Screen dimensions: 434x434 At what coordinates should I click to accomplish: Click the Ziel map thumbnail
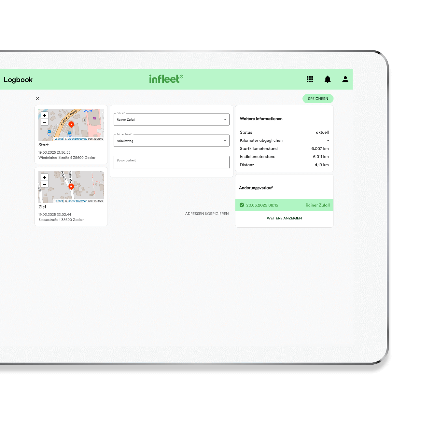coord(71,187)
